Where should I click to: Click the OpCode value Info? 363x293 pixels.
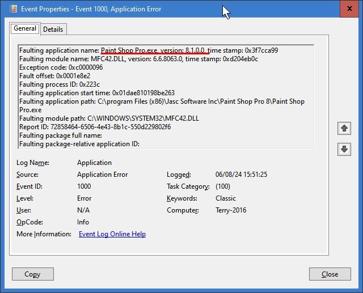click(x=83, y=222)
